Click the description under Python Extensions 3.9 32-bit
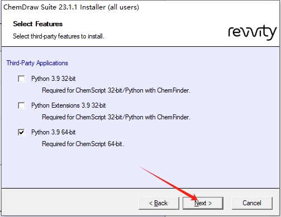The image size is (281, 217). (116, 117)
